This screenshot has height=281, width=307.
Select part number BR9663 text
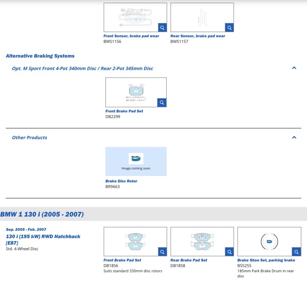(x=113, y=187)
